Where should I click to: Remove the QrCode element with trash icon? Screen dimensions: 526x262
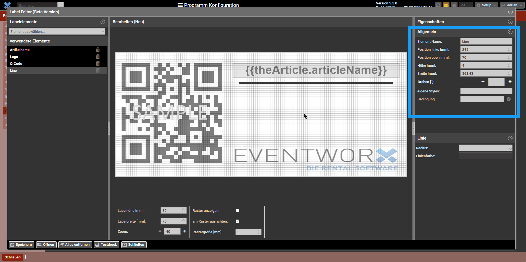pyautogui.click(x=98, y=63)
